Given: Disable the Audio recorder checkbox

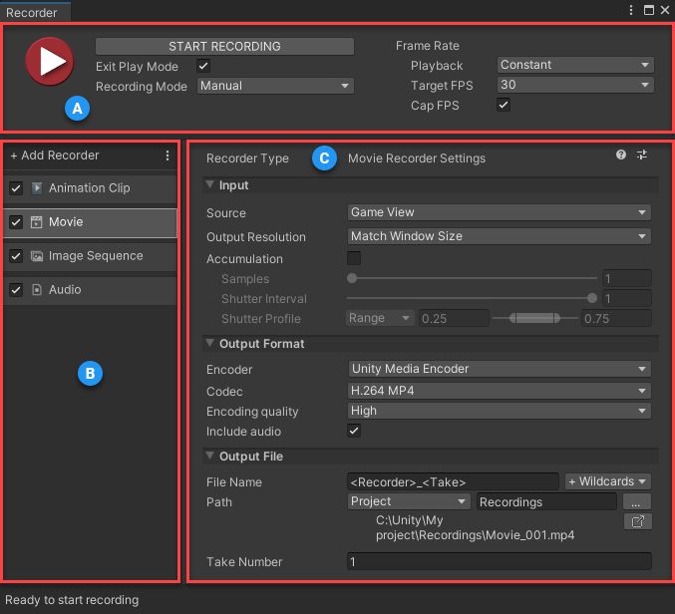Looking at the screenshot, I should pos(16,290).
